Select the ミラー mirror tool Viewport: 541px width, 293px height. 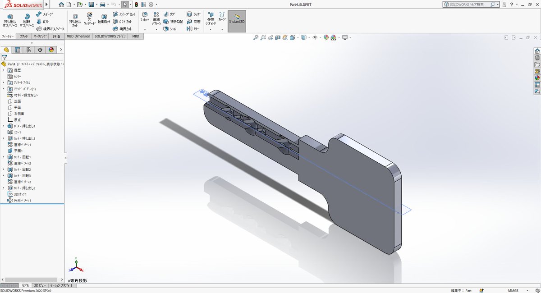(193, 28)
